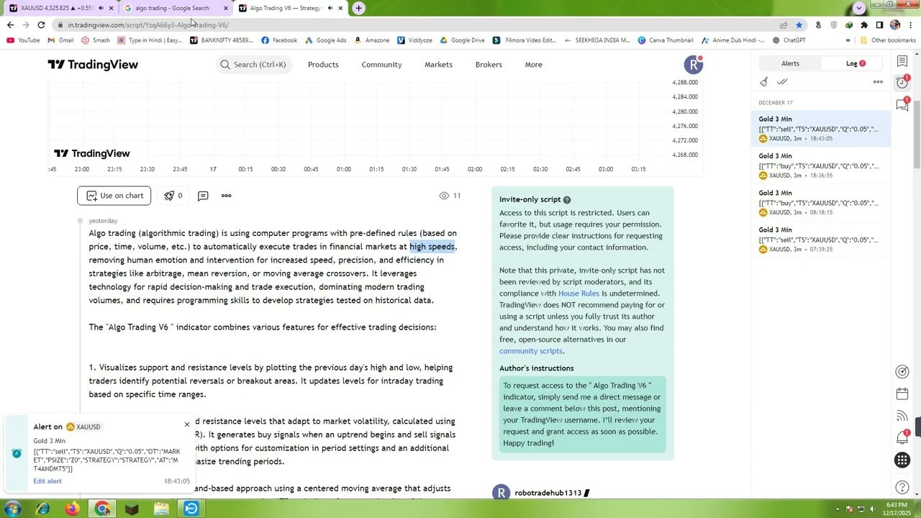The width and height of the screenshot is (921, 518).
Task: Click the user profile avatar R
Action: [693, 65]
